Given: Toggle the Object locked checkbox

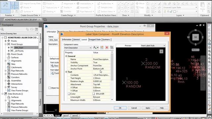Looking at the screenshot, I should coord(50,88).
